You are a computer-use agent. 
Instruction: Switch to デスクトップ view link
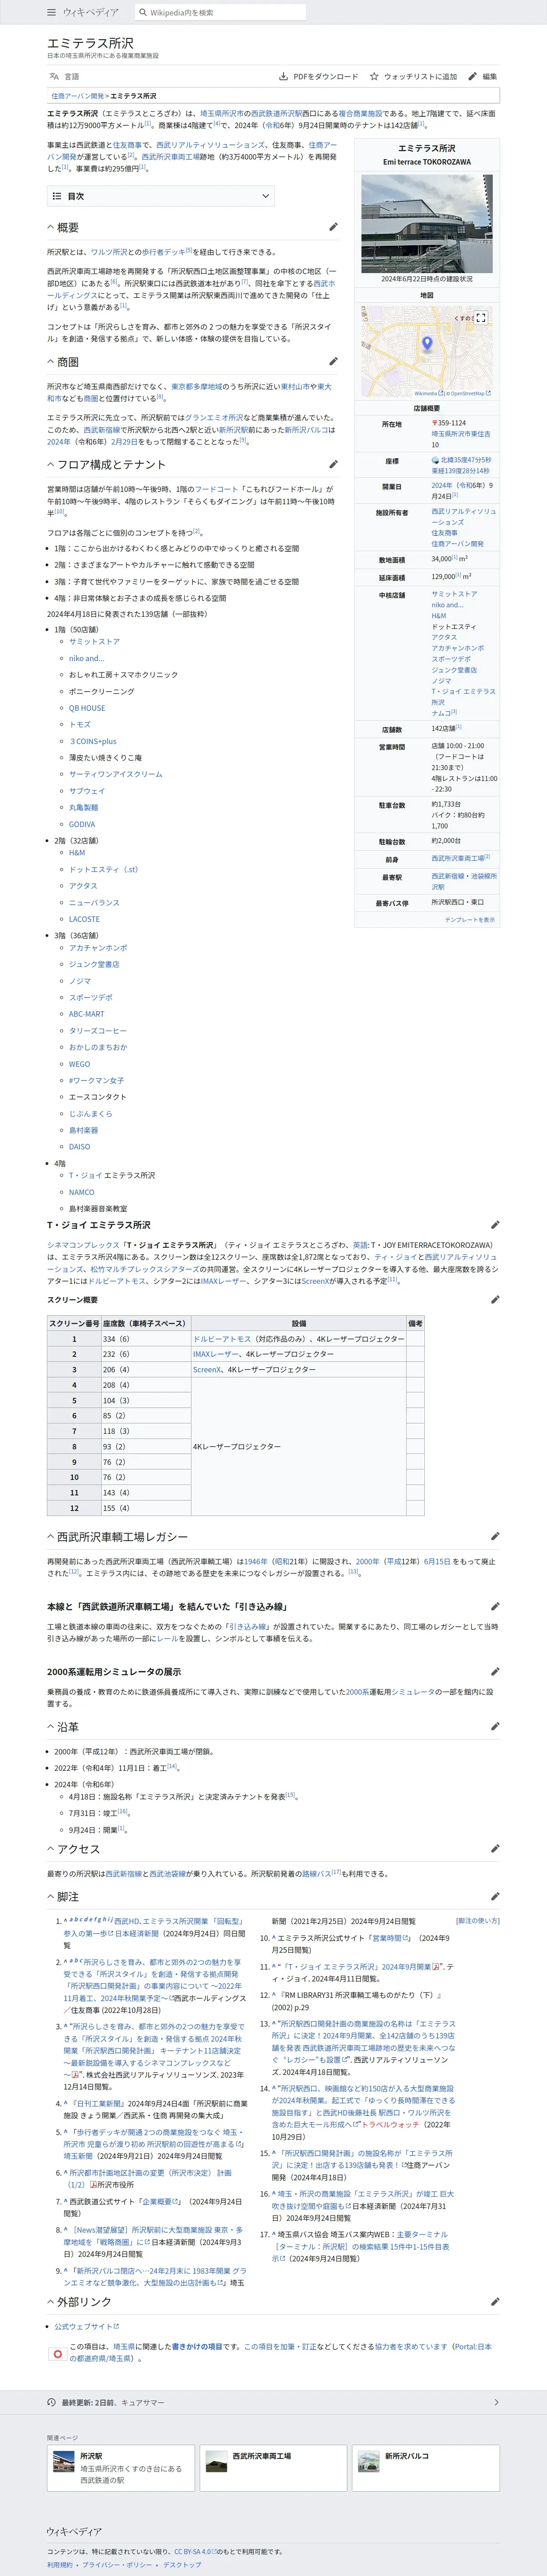pyautogui.click(x=182, y=2565)
